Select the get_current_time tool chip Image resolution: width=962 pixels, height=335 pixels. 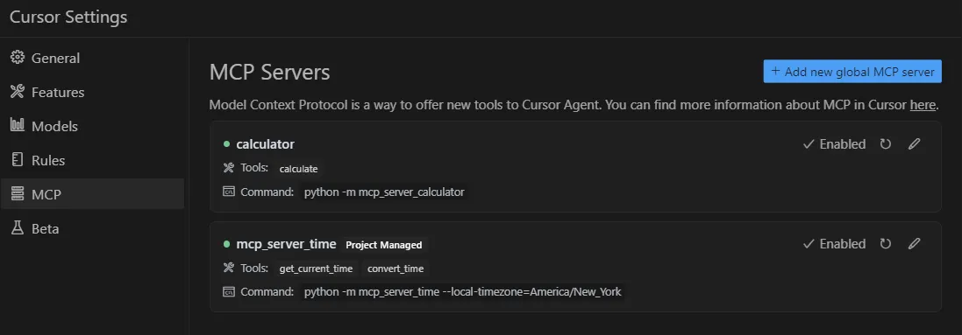(316, 269)
